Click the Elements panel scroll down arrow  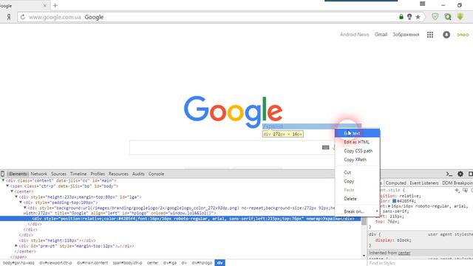[364, 256]
